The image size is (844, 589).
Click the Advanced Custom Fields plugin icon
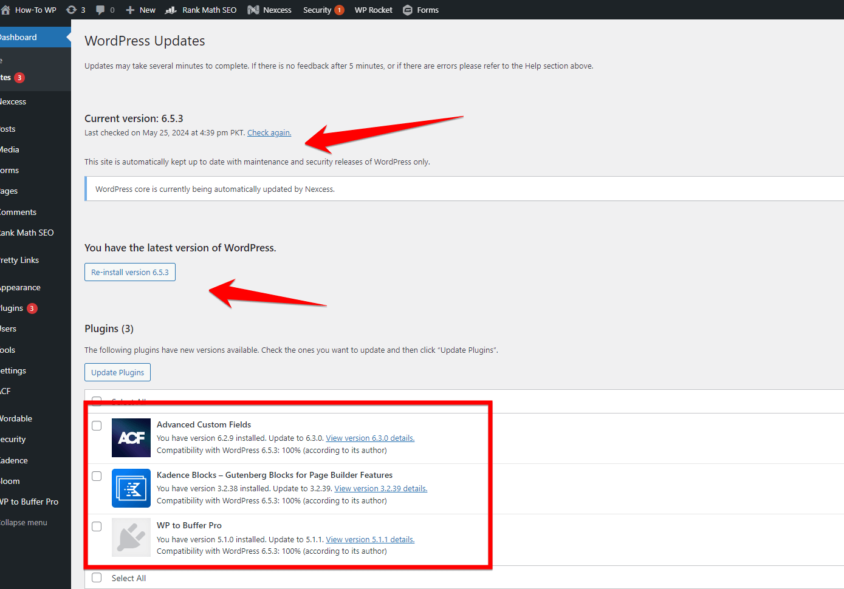131,438
